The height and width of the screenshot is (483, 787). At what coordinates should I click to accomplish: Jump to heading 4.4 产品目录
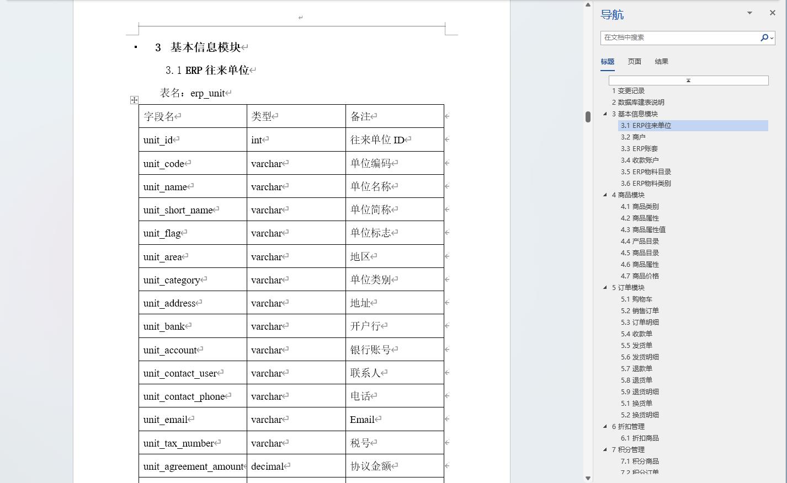tap(640, 241)
